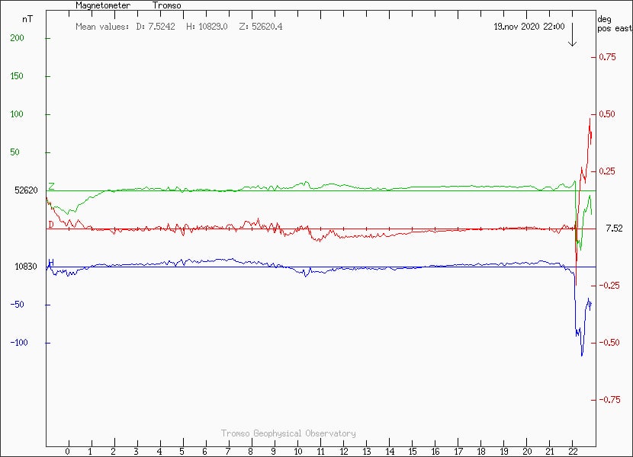
Task: Click the green 'Z' trace label
Action: [x=51, y=187]
